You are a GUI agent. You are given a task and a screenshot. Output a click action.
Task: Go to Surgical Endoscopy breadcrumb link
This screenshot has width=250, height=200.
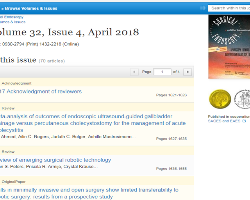tap(11, 17)
